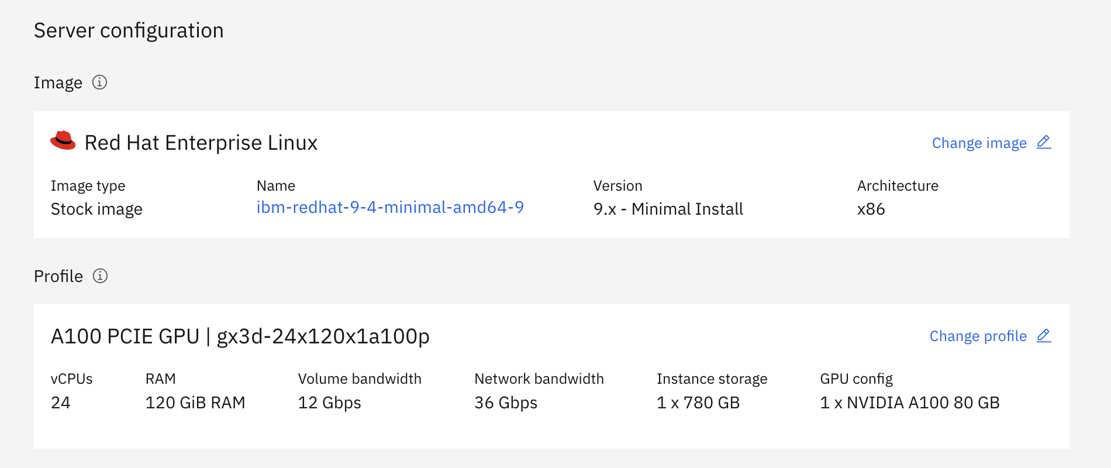Image resolution: width=1111 pixels, height=468 pixels.
Task: Open the Change image link
Action: pyautogui.click(x=979, y=143)
